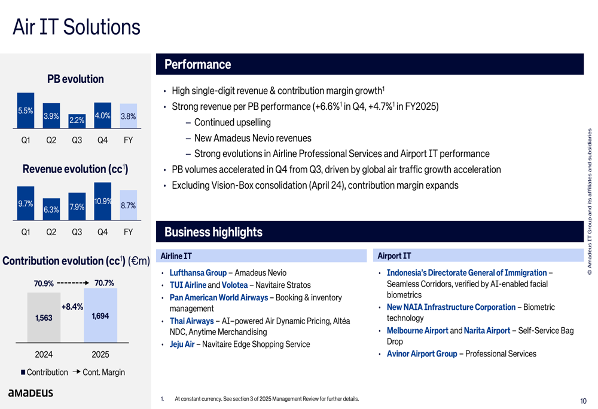Image resolution: width=598 pixels, height=409 pixels.
Task: Click the slide page number 10
Action: click(583, 401)
